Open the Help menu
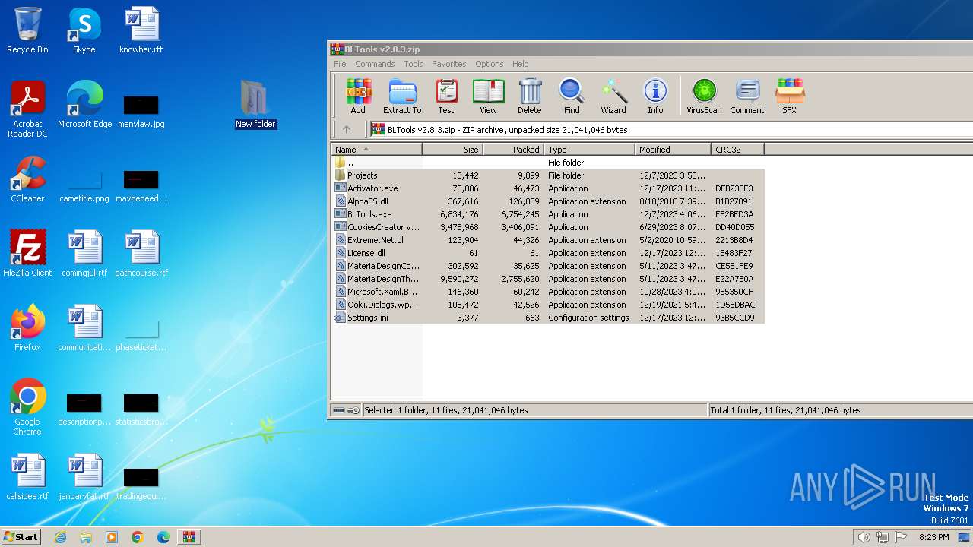Image resolution: width=973 pixels, height=547 pixels. [521, 64]
